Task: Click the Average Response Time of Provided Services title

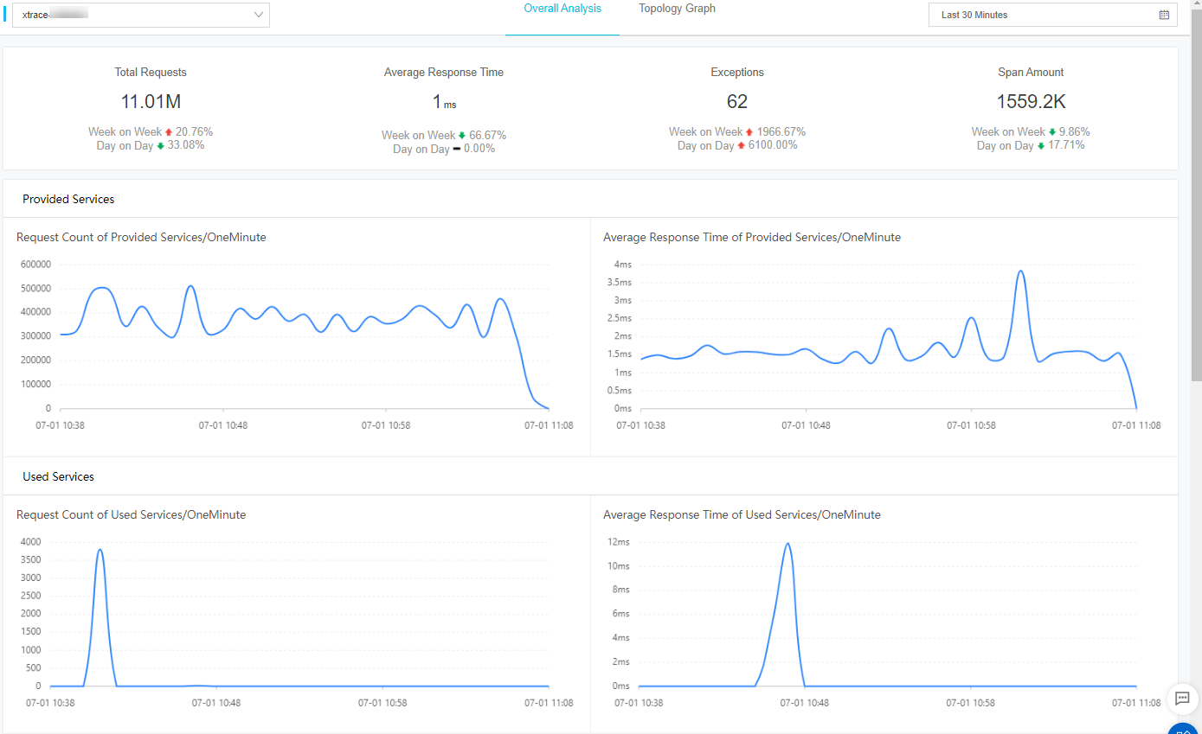Action: [752, 237]
